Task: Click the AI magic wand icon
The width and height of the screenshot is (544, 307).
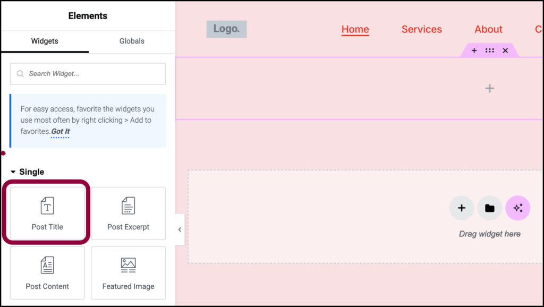Action: (x=518, y=208)
